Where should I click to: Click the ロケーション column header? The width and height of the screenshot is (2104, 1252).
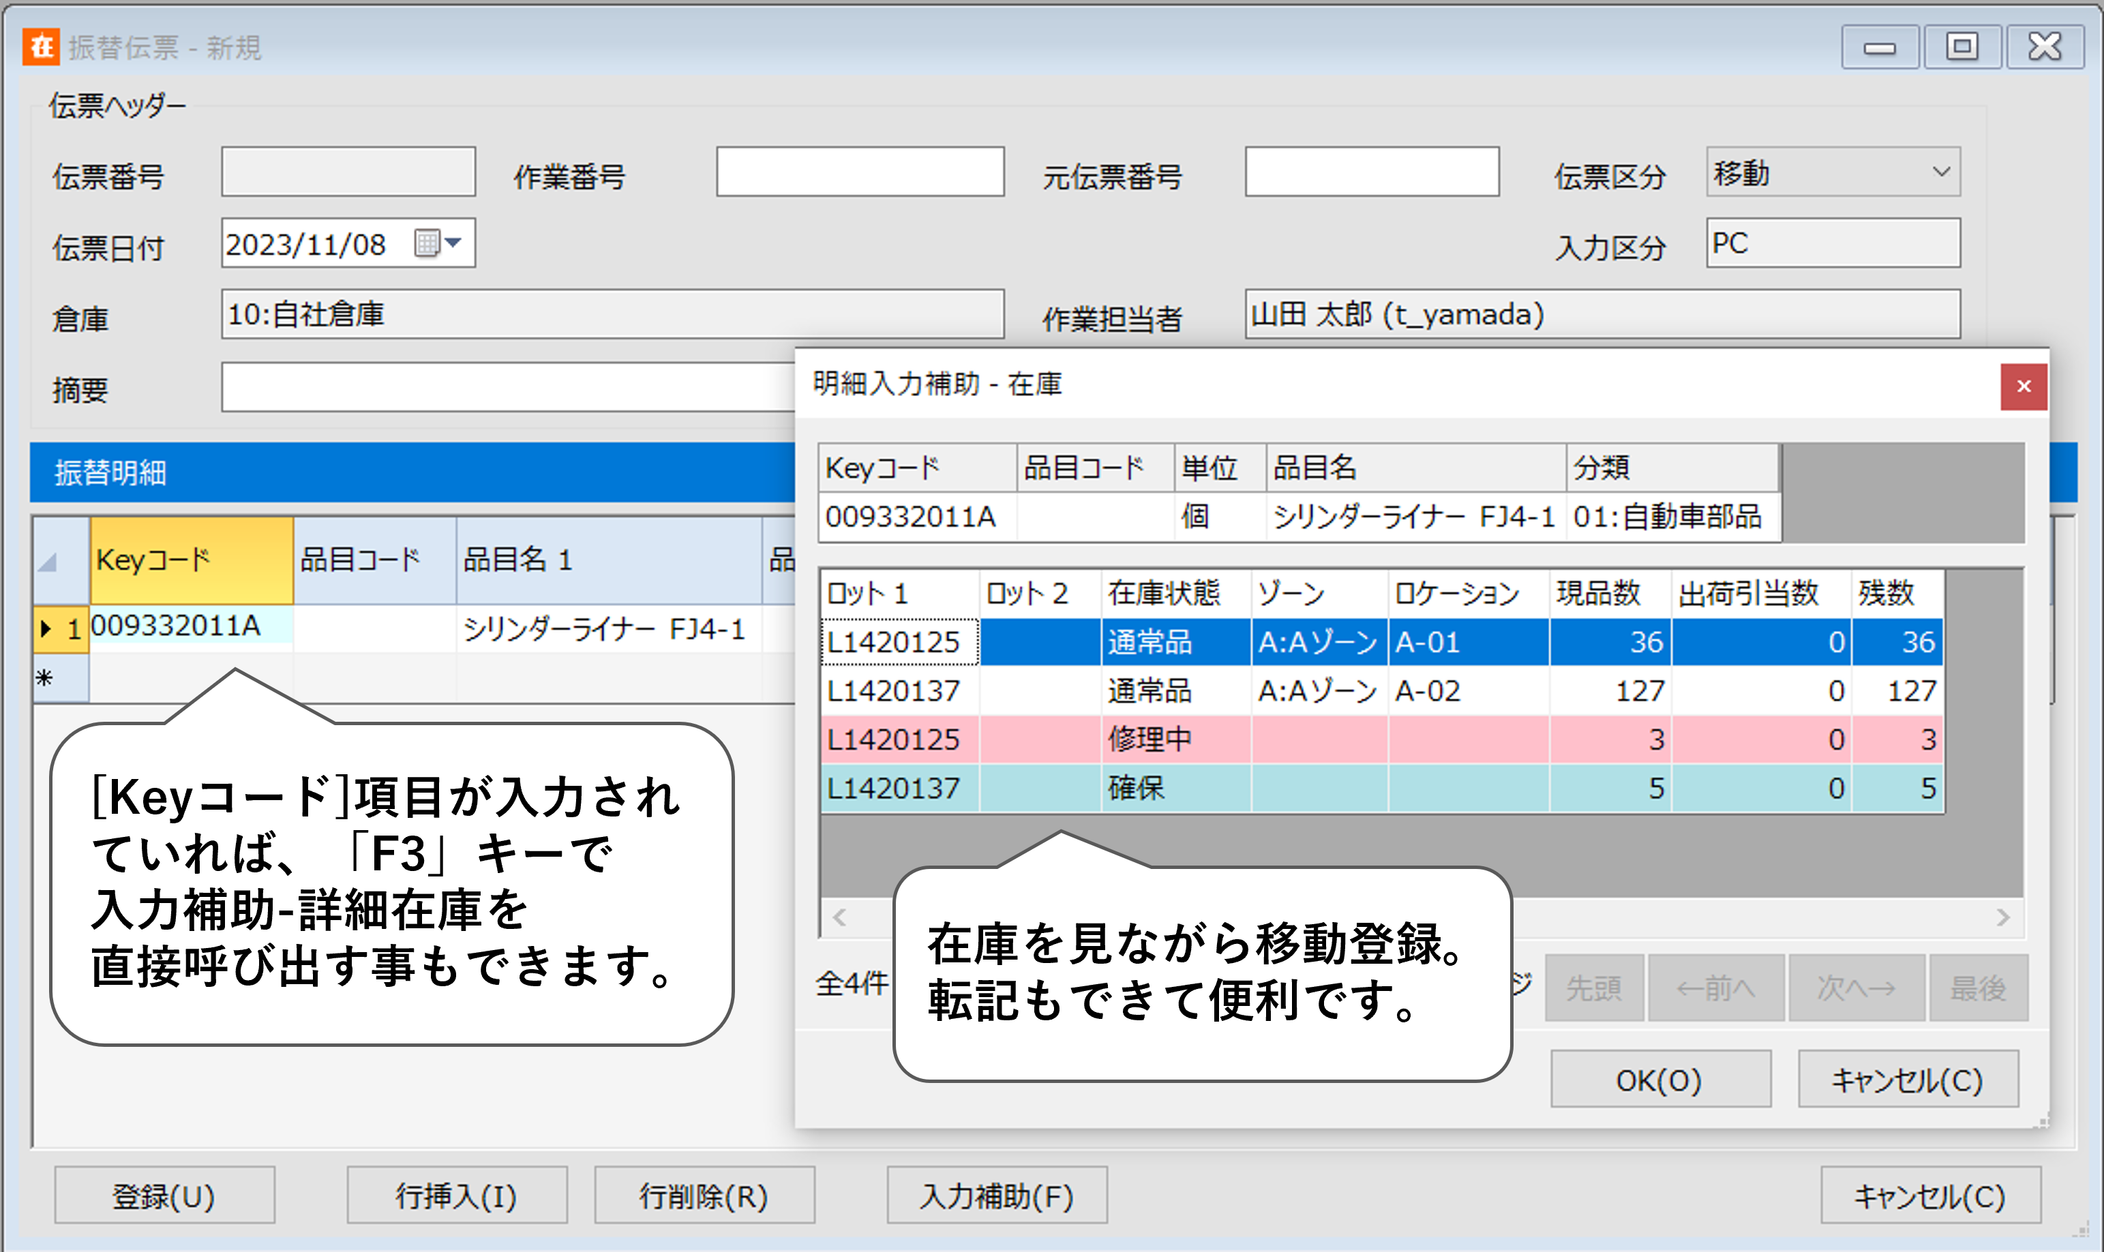pos(1469,593)
